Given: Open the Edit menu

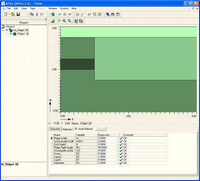Looking at the screenshot, I should click(x=16, y=8).
